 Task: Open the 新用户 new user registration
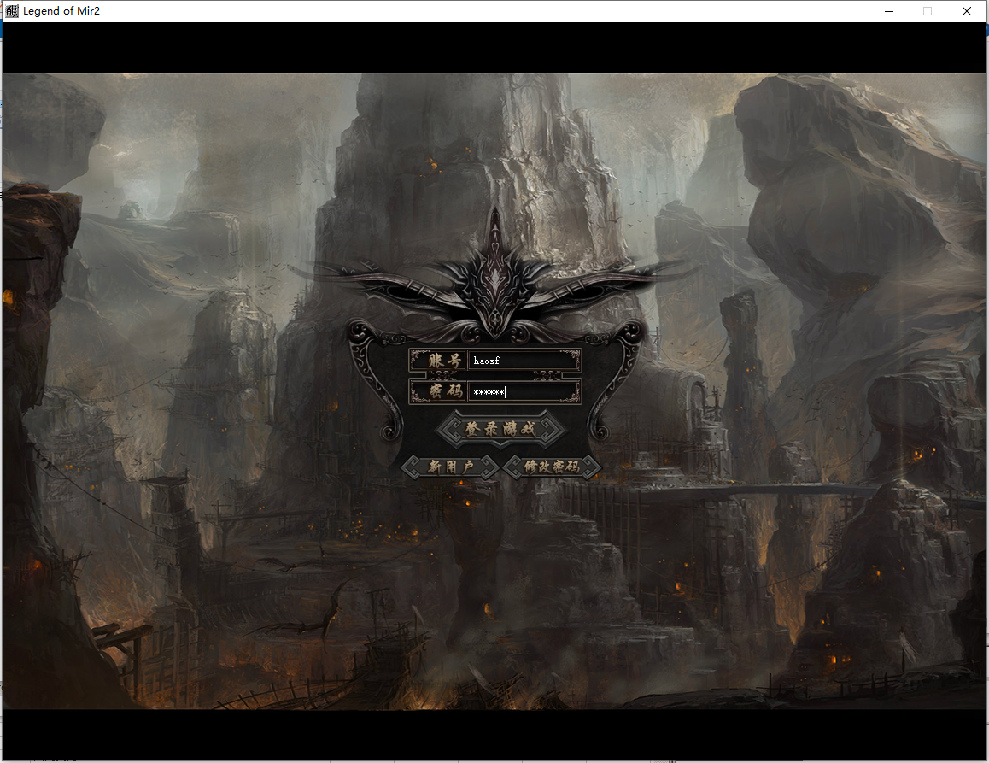(450, 467)
